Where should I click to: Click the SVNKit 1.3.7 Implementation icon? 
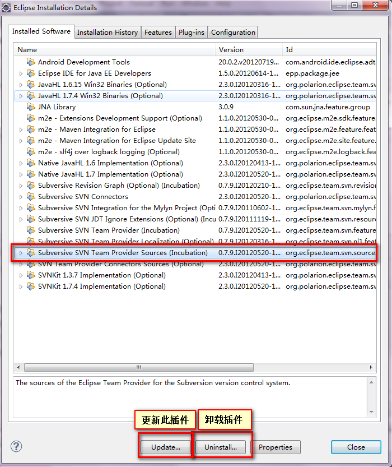click(31, 275)
